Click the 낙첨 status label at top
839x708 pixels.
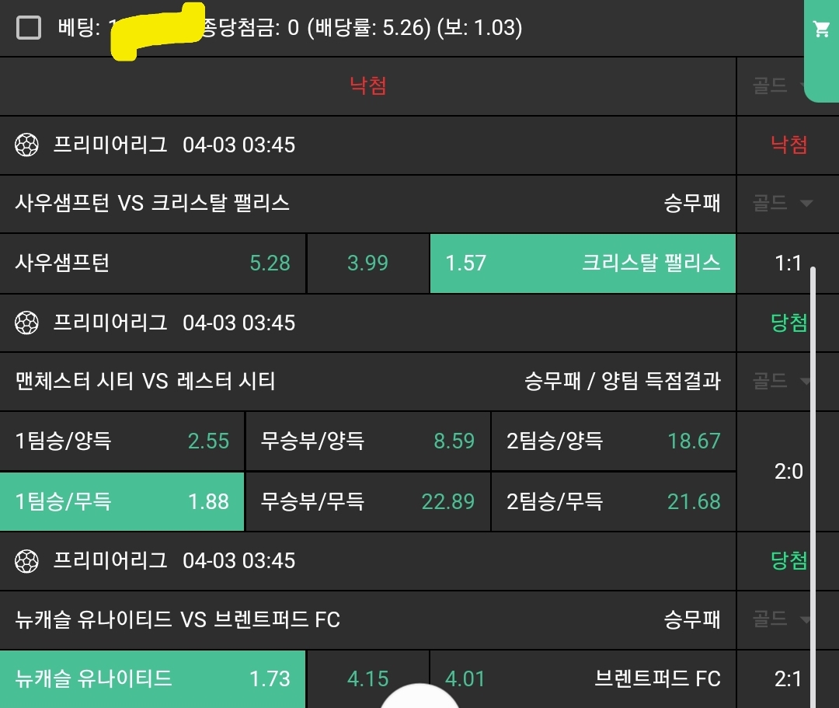coord(367,85)
